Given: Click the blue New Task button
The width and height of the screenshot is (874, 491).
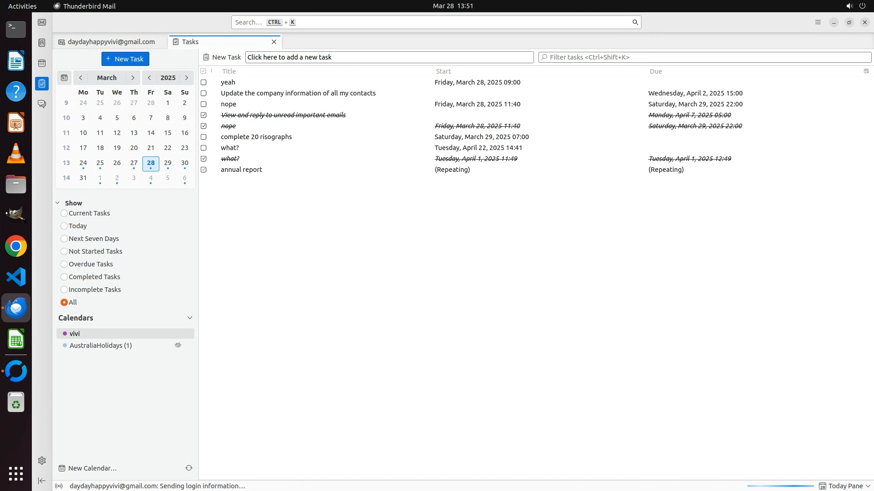Looking at the screenshot, I should (125, 59).
